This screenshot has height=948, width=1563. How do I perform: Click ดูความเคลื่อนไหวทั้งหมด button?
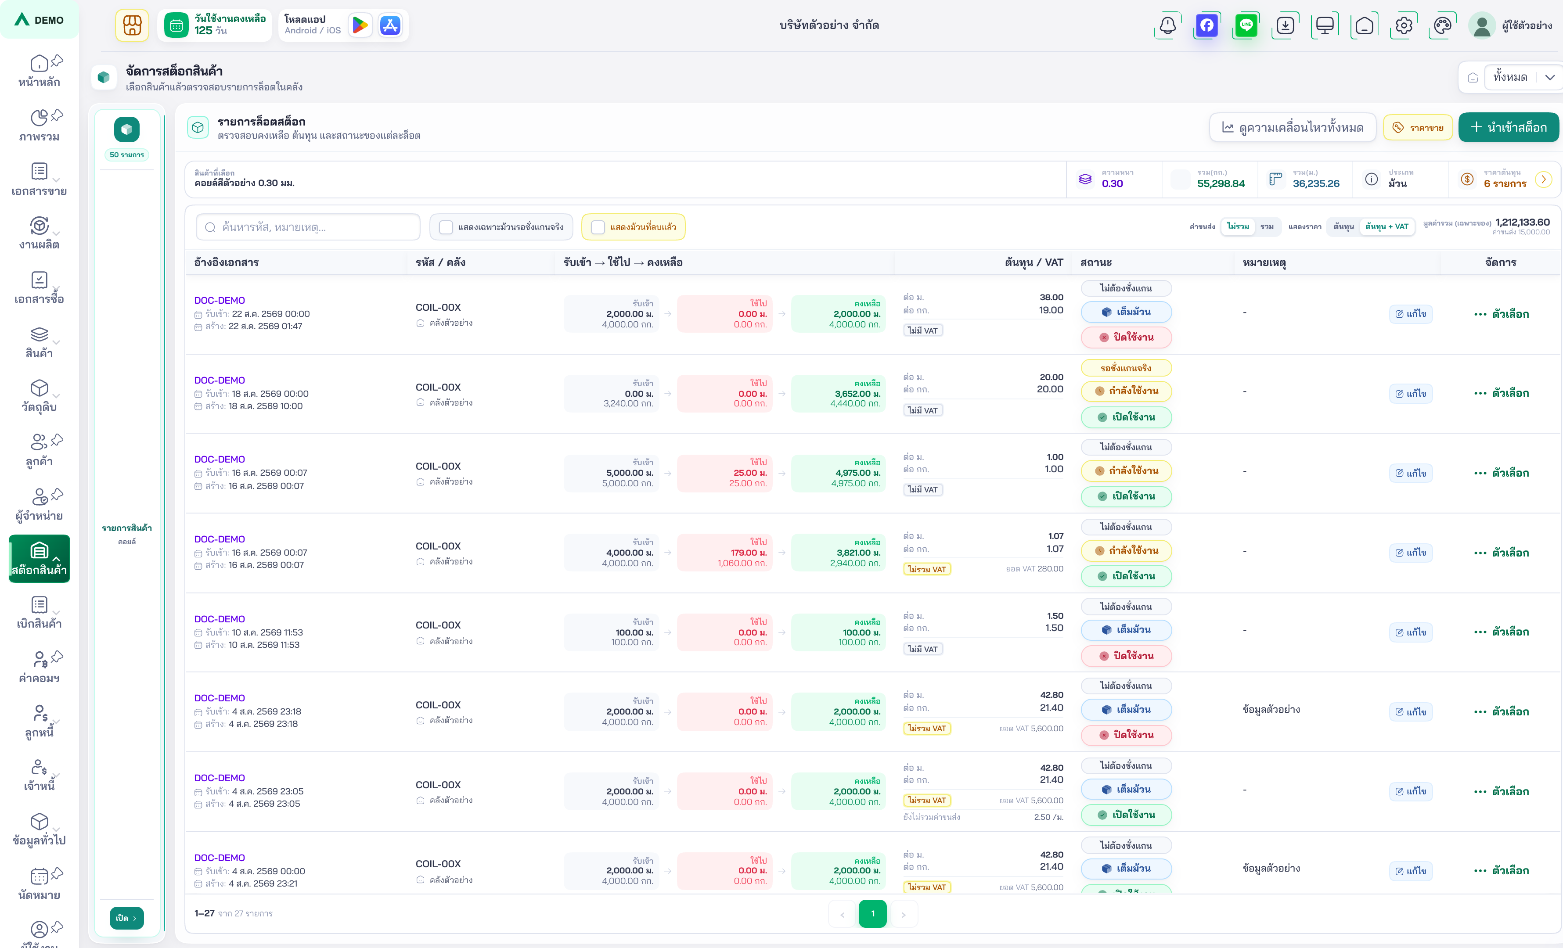tap(1292, 127)
